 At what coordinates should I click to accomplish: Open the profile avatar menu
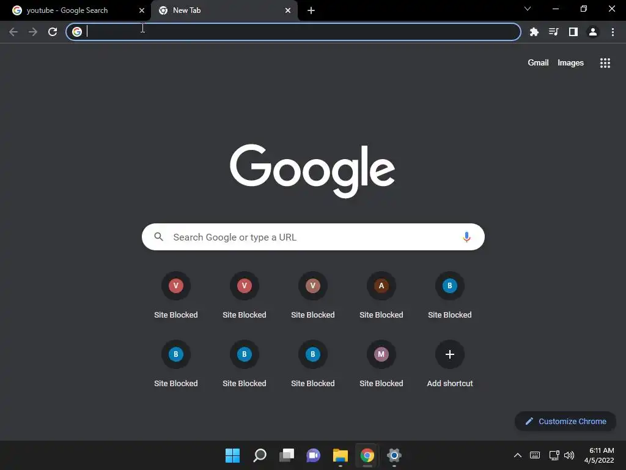click(x=593, y=32)
